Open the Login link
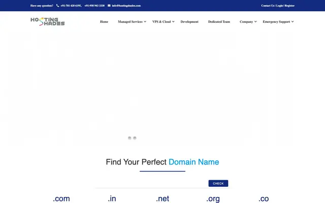 279,6
